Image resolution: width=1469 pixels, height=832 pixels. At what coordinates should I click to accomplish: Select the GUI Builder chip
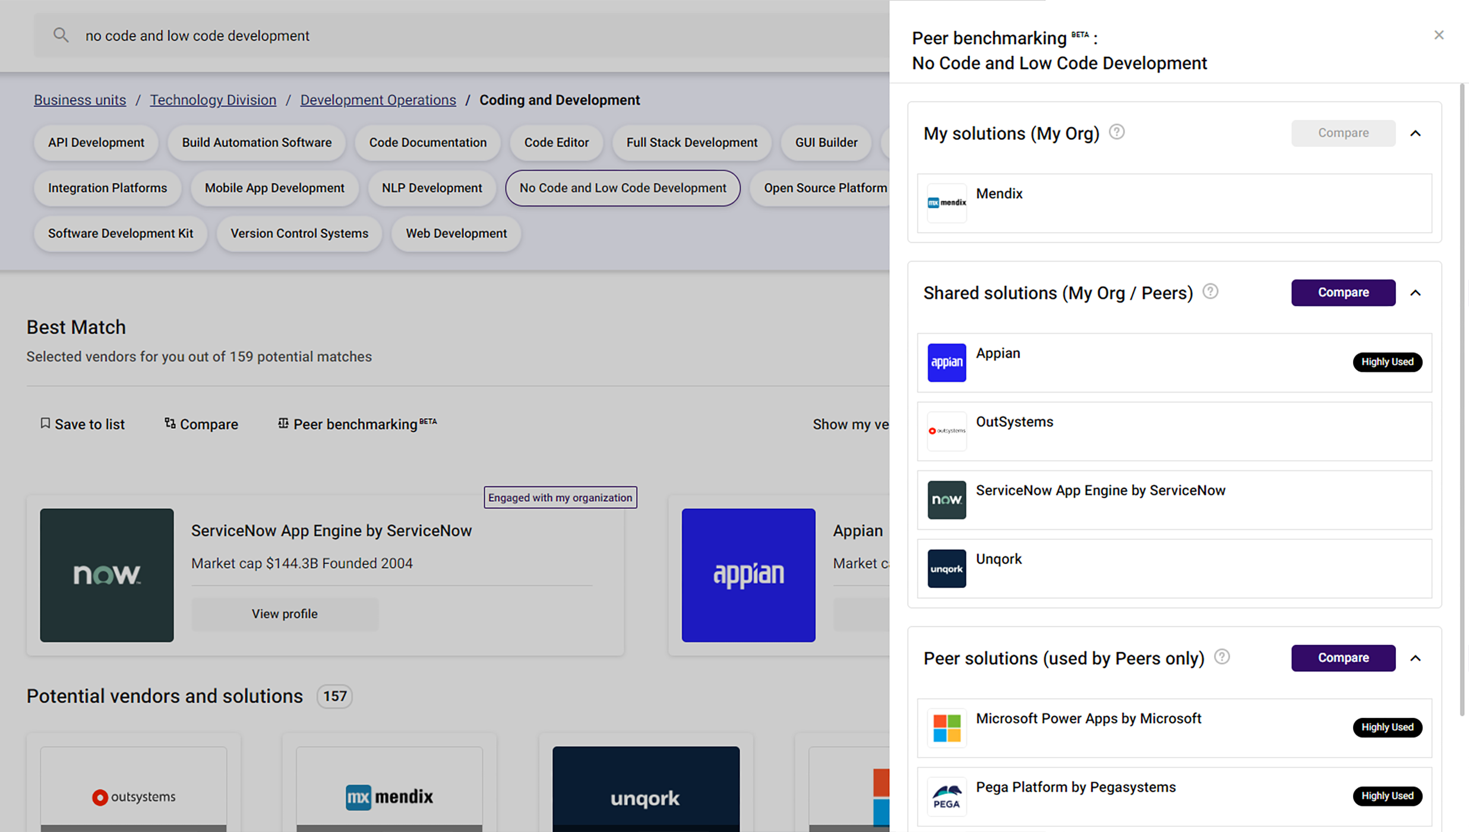[x=826, y=143]
